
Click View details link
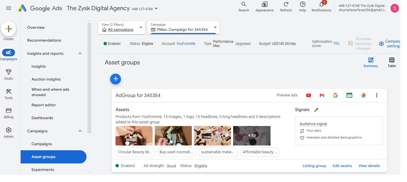(369, 166)
